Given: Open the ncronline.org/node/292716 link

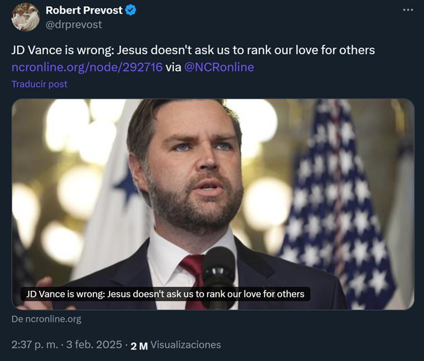Looking at the screenshot, I should [x=87, y=67].
